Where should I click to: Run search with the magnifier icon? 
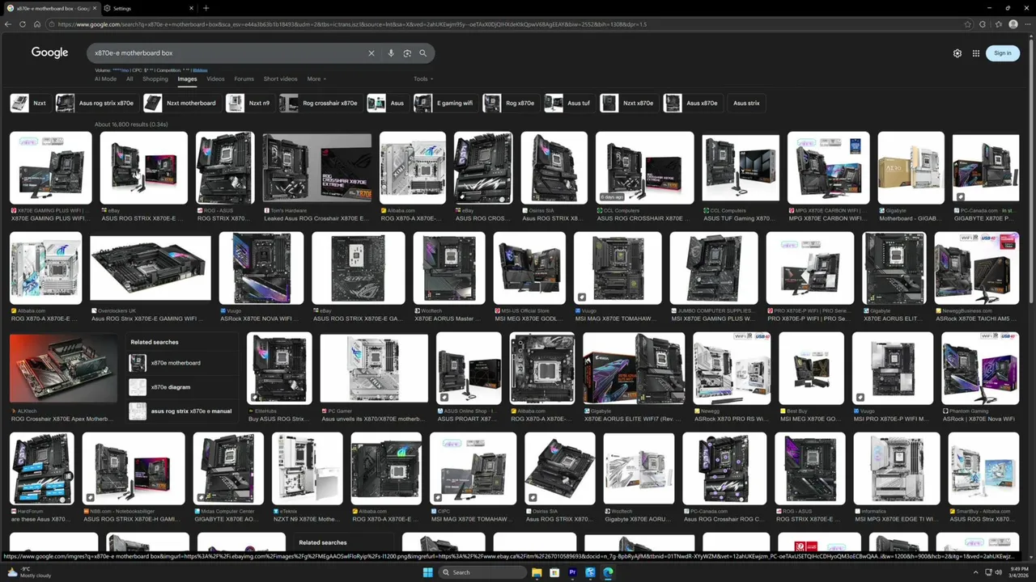coord(422,53)
